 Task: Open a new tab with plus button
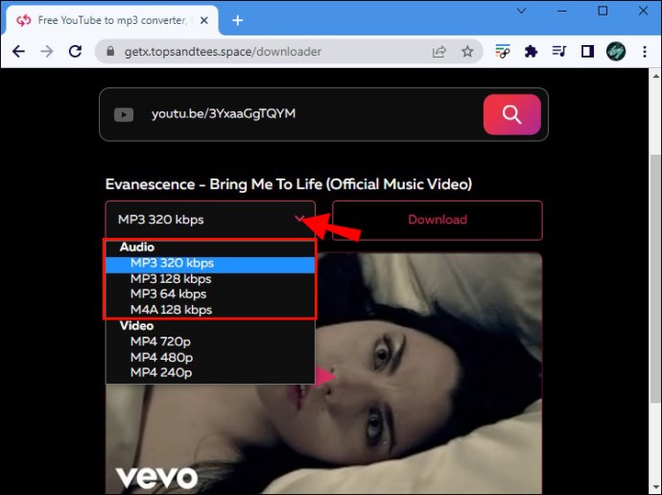[238, 20]
